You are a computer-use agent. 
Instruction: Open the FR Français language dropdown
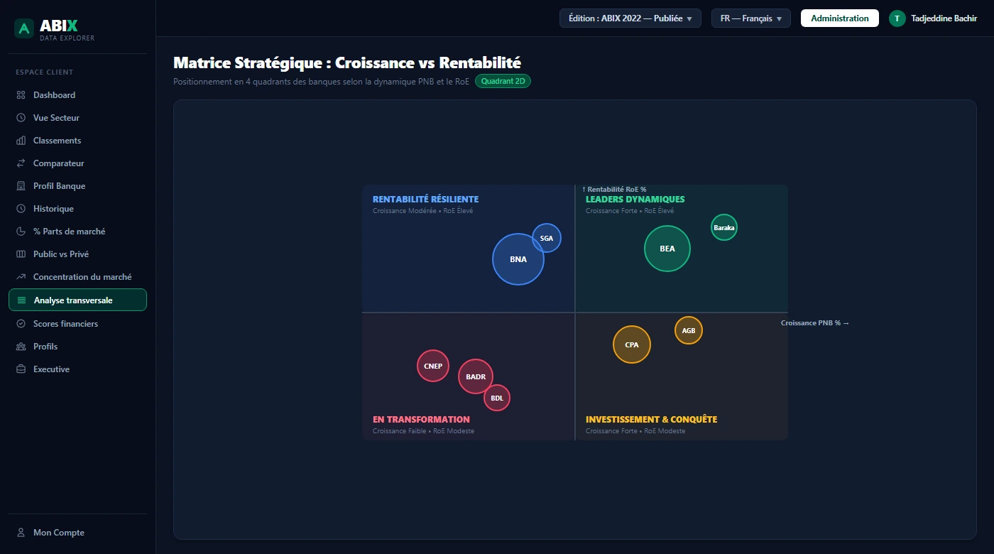click(751, 18)
